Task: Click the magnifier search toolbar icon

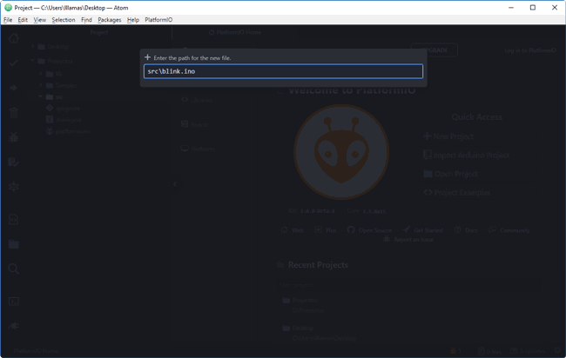Action: click(x=14, y=268)
